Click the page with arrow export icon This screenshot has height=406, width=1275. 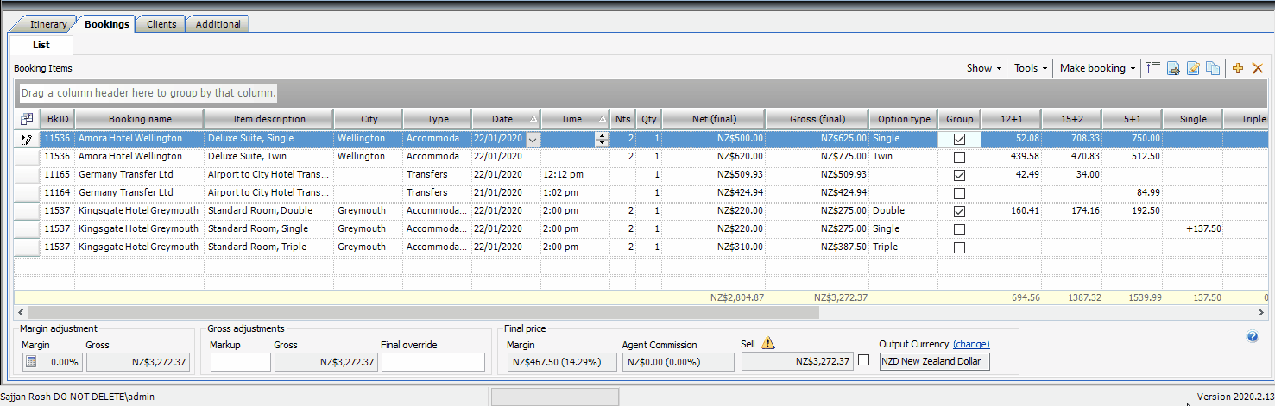(x=1173, y=68)
